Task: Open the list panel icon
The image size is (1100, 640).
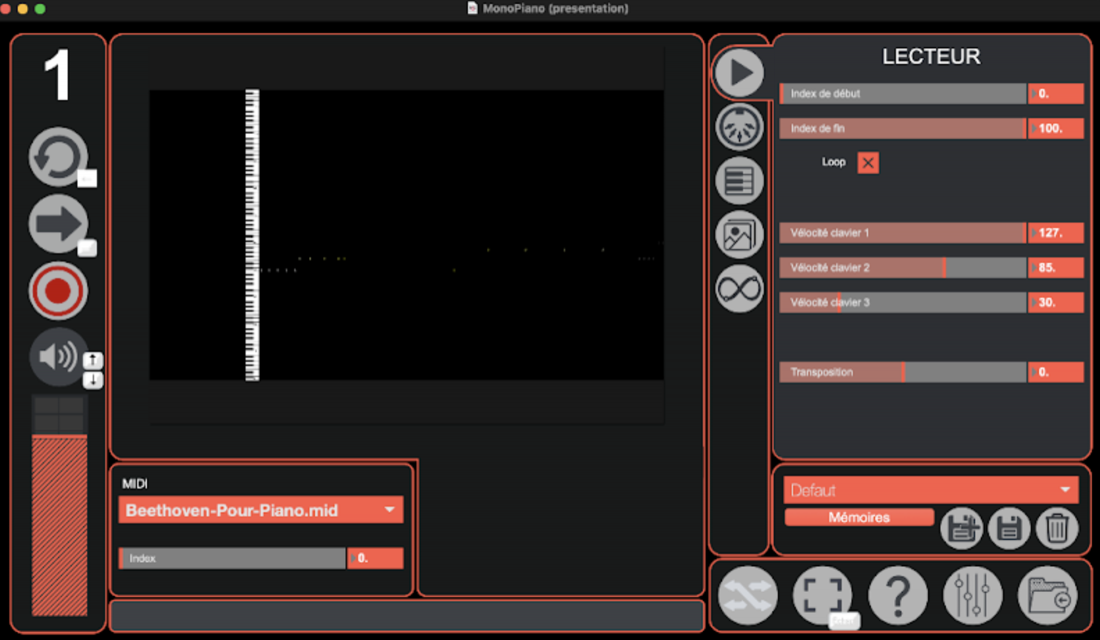Action: click(x=739, y=181)
